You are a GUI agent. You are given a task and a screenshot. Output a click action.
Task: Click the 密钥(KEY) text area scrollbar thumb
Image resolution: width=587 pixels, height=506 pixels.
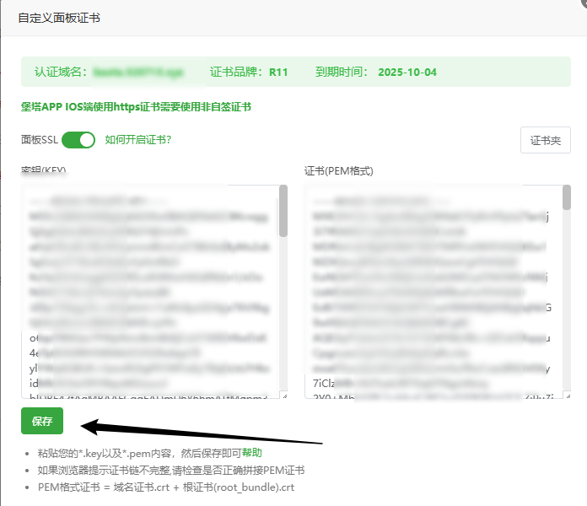pos(283,211)
